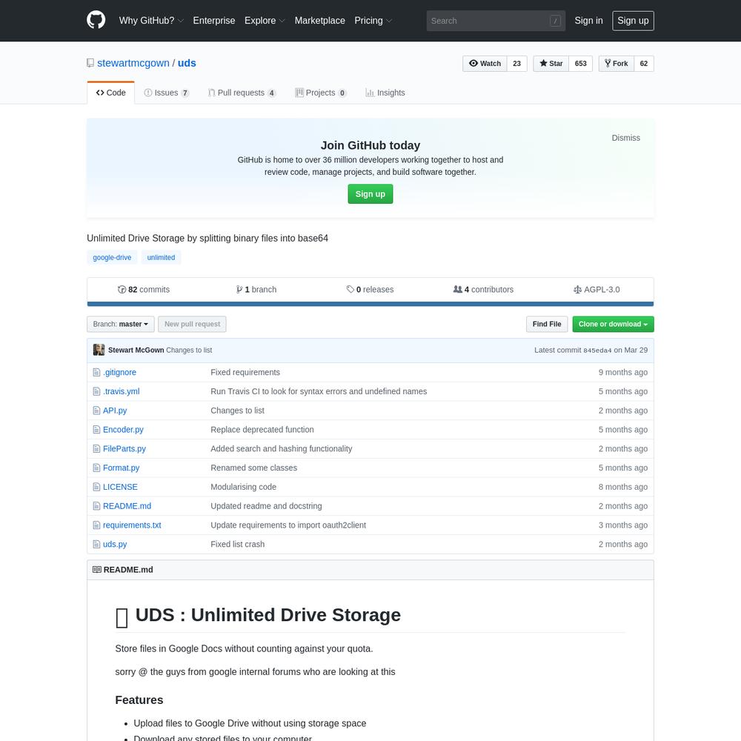The height and width of the screenshot is (741, 741).
Task: Click the branch icon beside 1 branch
Action: click(239, 290)
